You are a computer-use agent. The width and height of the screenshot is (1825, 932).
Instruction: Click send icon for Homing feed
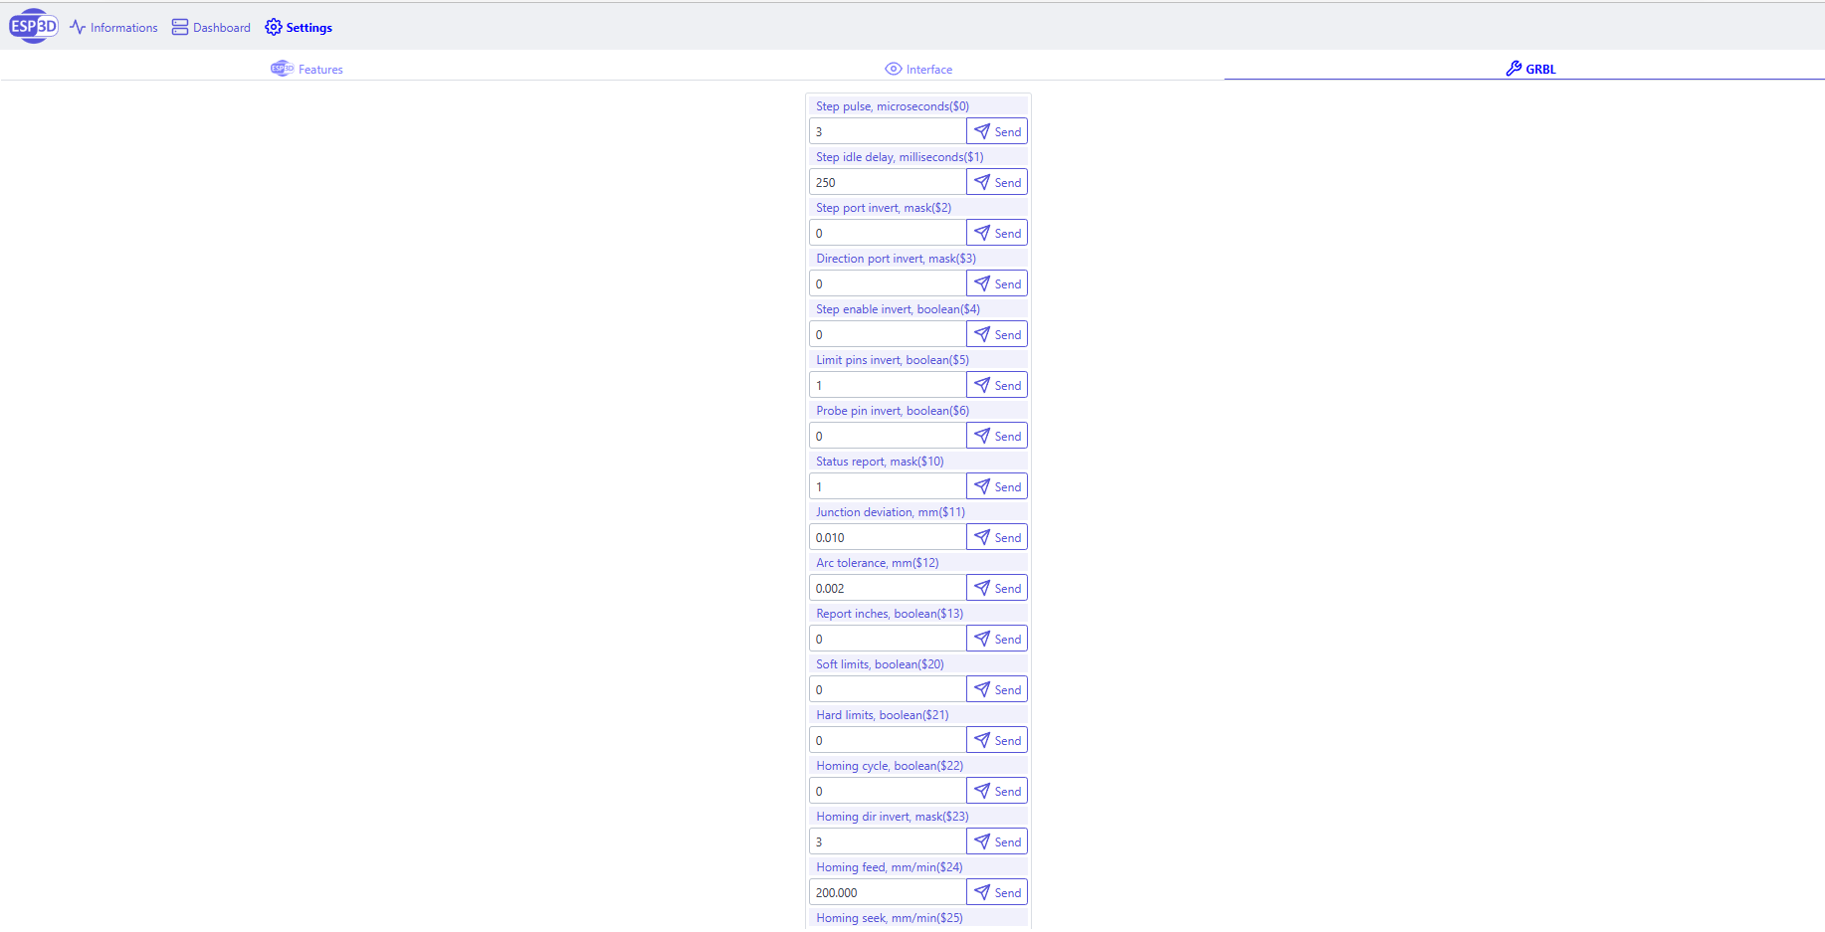(x=982, y=892)
